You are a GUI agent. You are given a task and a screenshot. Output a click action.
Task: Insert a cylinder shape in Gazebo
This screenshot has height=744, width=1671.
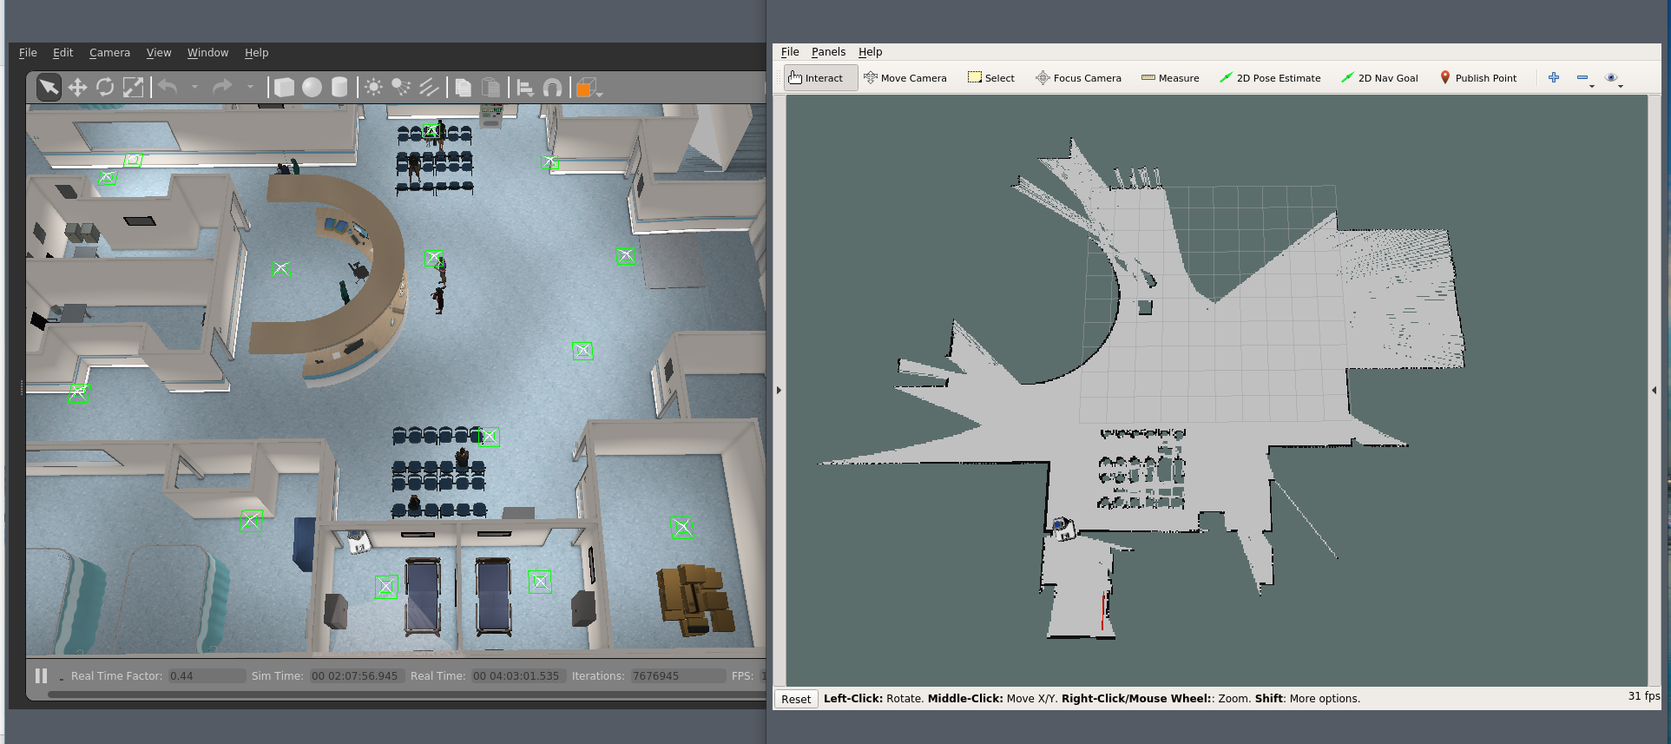tap(339, 87)
